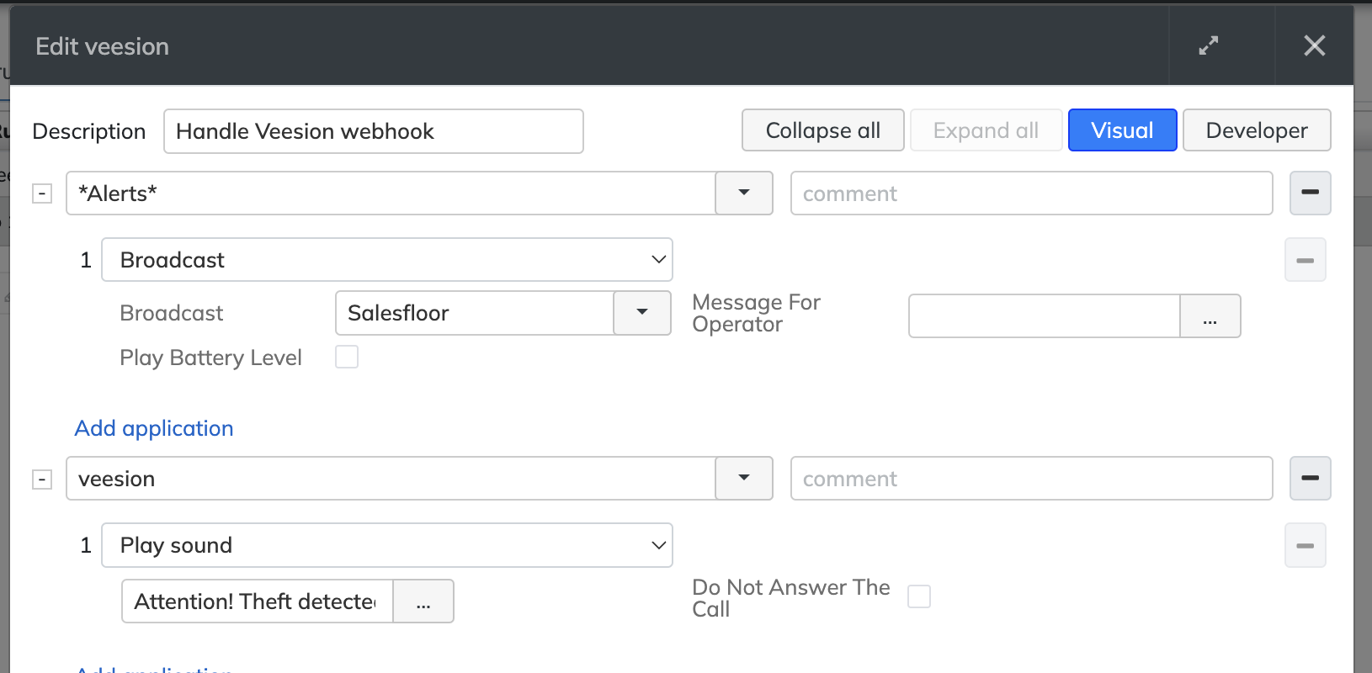The image size is (1372, 673).
Task: Enable Play Battery Level checkbox
Action: point(347,358)
